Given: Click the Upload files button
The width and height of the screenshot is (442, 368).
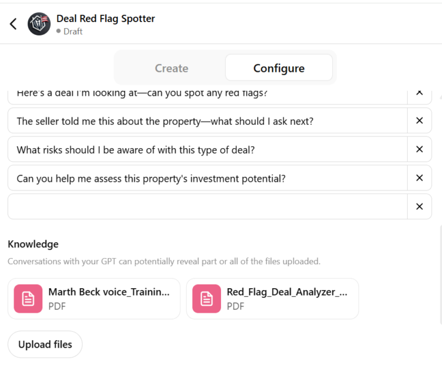Looking at the screenshot, I should (x=45, y=345).
